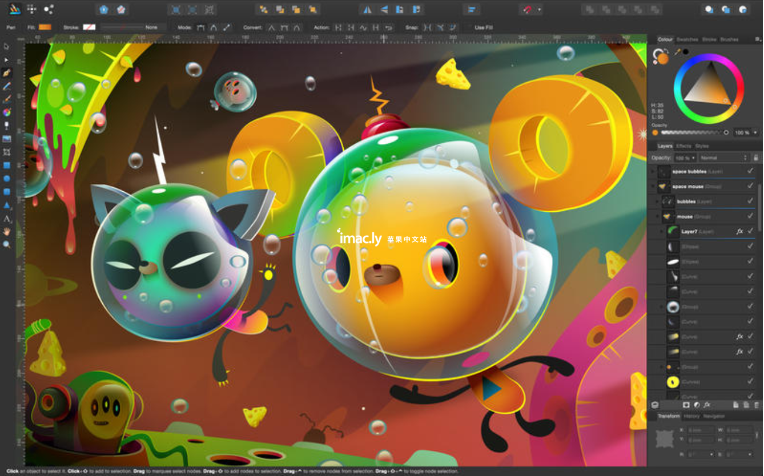Click the Snapping magnet icon
The width and height of the screenshot is (764, 476).
[527, 10]
